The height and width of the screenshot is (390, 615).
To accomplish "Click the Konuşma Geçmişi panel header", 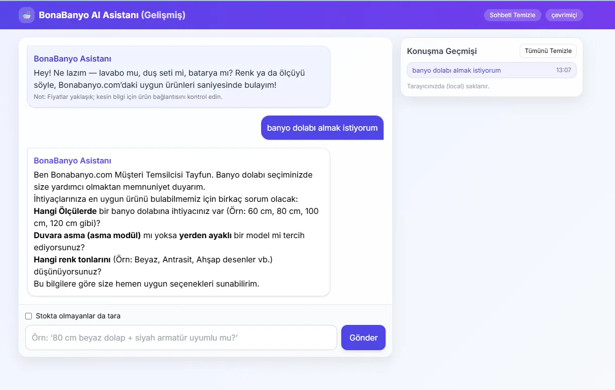I will pyautogui.click(x=442, y=51).
